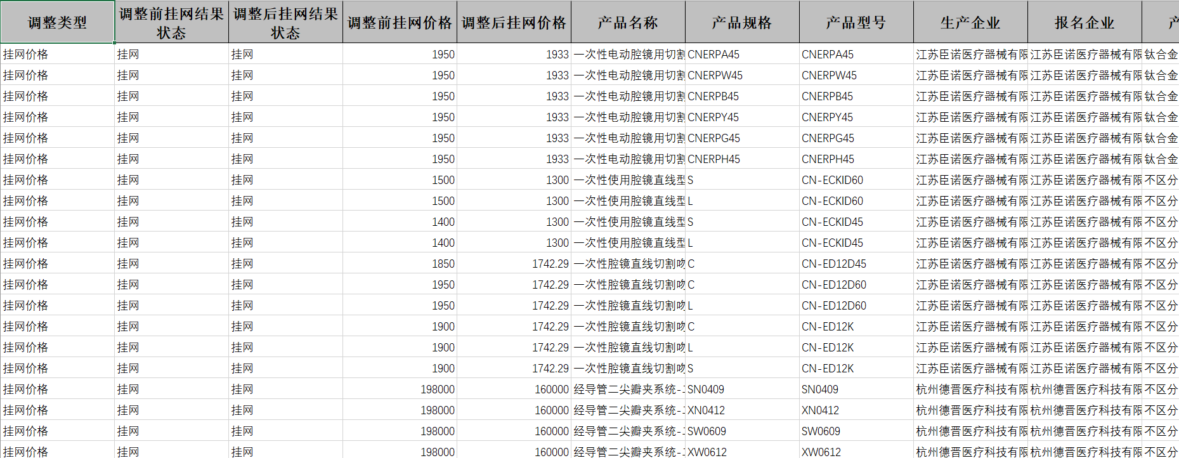This screenshot has width=1179, height=458.
Task: Click the 产品型号 column header
Action: point(856,23)
